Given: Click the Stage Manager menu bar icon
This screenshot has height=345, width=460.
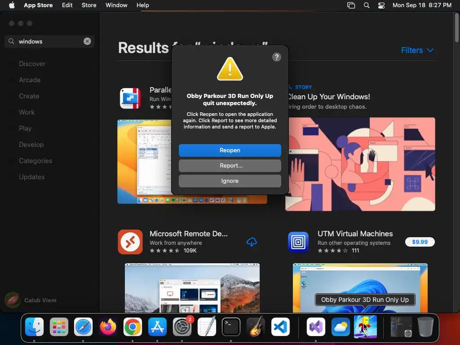Looking at the screenshot, I should [351, 5].
